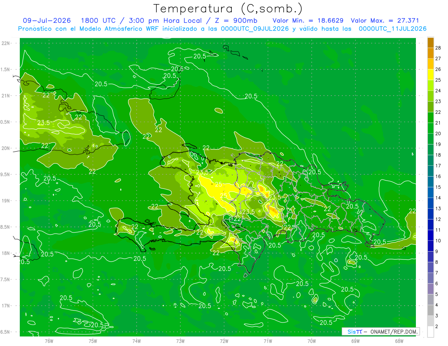Click colorbar label 26
The height and width of the screenshot is (346, 448).
(438, 69)
